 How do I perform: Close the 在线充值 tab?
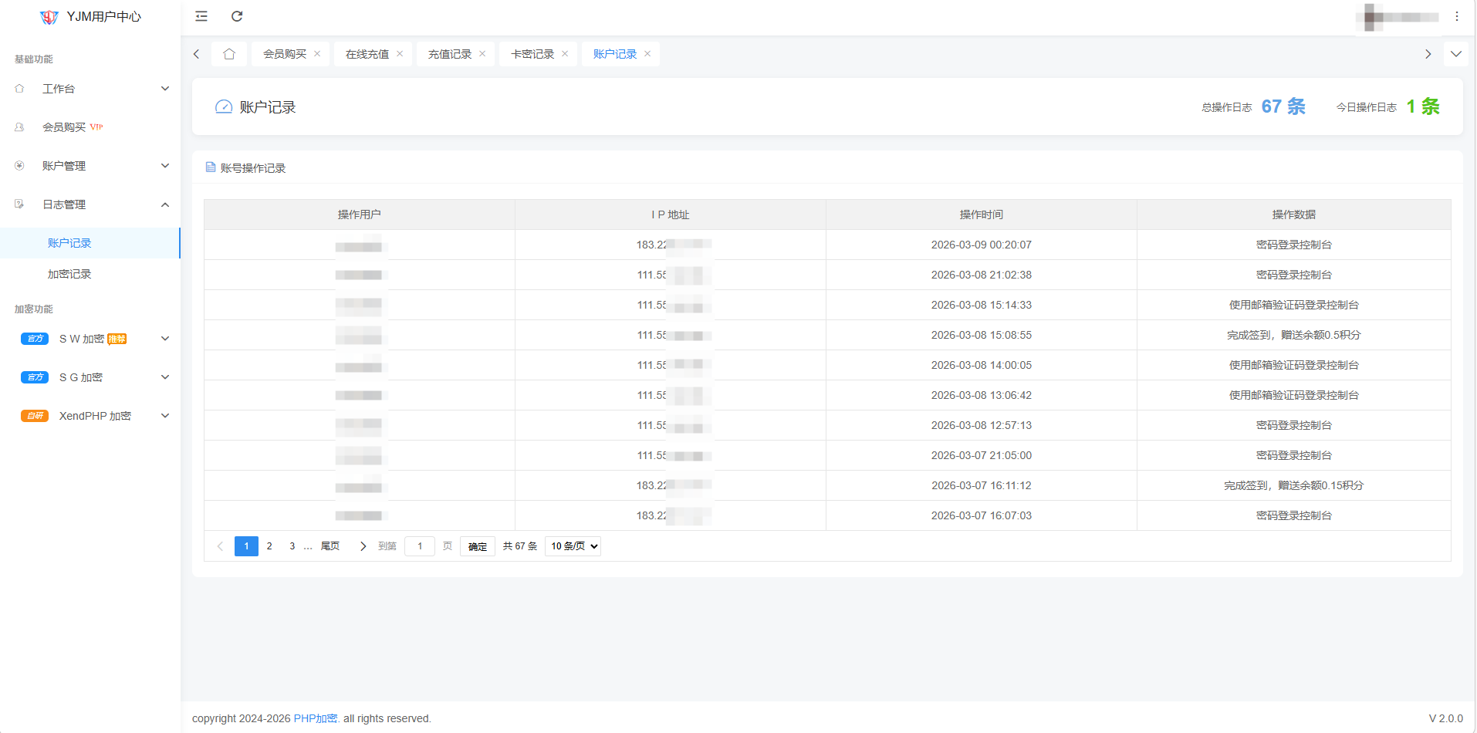click(400, 54)
